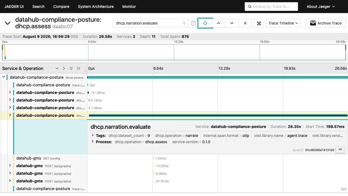The image size is (348, 196).
Task: Collapse trace header chevron beside title
Action: tap(8, 23)
